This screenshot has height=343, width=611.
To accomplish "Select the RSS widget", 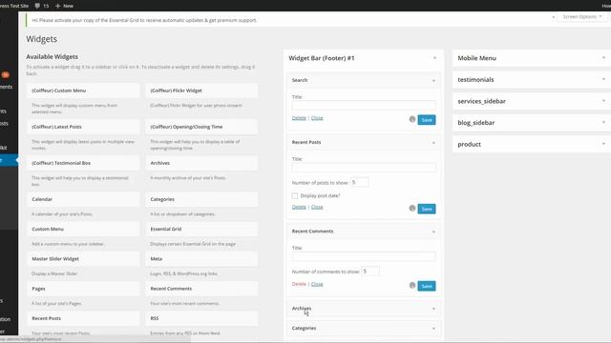I will (x=201, y=318).
